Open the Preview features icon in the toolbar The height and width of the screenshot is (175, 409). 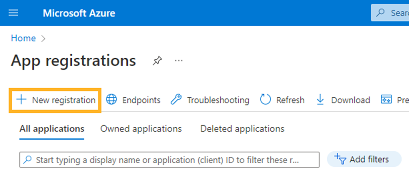point(386,100)
